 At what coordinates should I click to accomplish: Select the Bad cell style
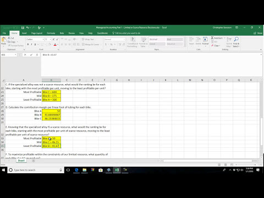point(175,39)
